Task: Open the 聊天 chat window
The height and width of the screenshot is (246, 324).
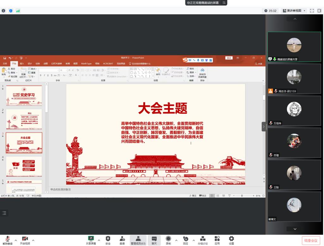Action: [154, 239]
